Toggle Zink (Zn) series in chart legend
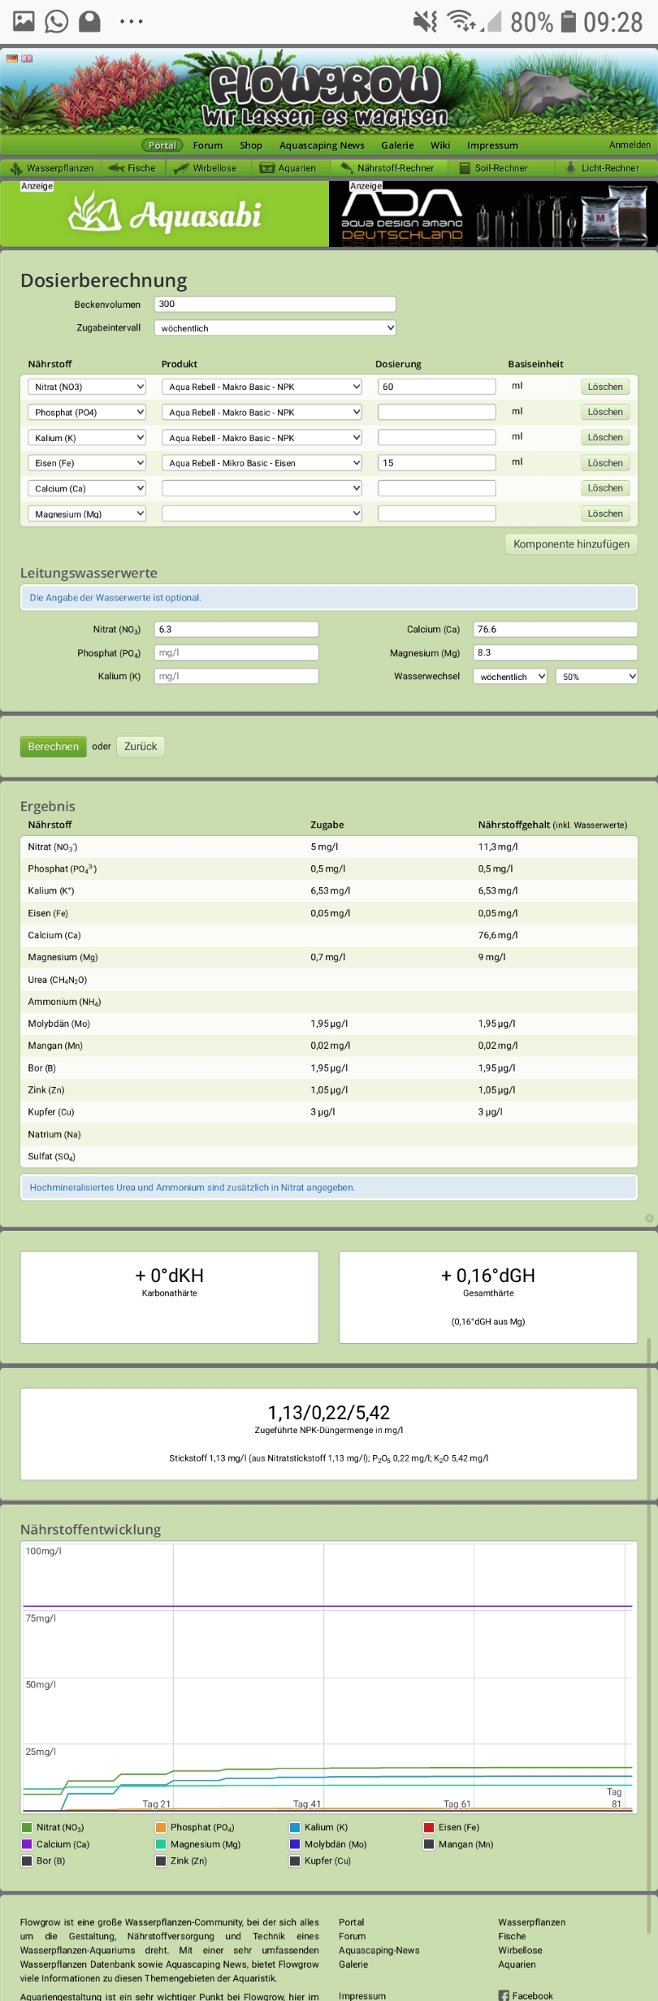The height and width of the screenshot is (2001, 658). [x=161, y=1860]
